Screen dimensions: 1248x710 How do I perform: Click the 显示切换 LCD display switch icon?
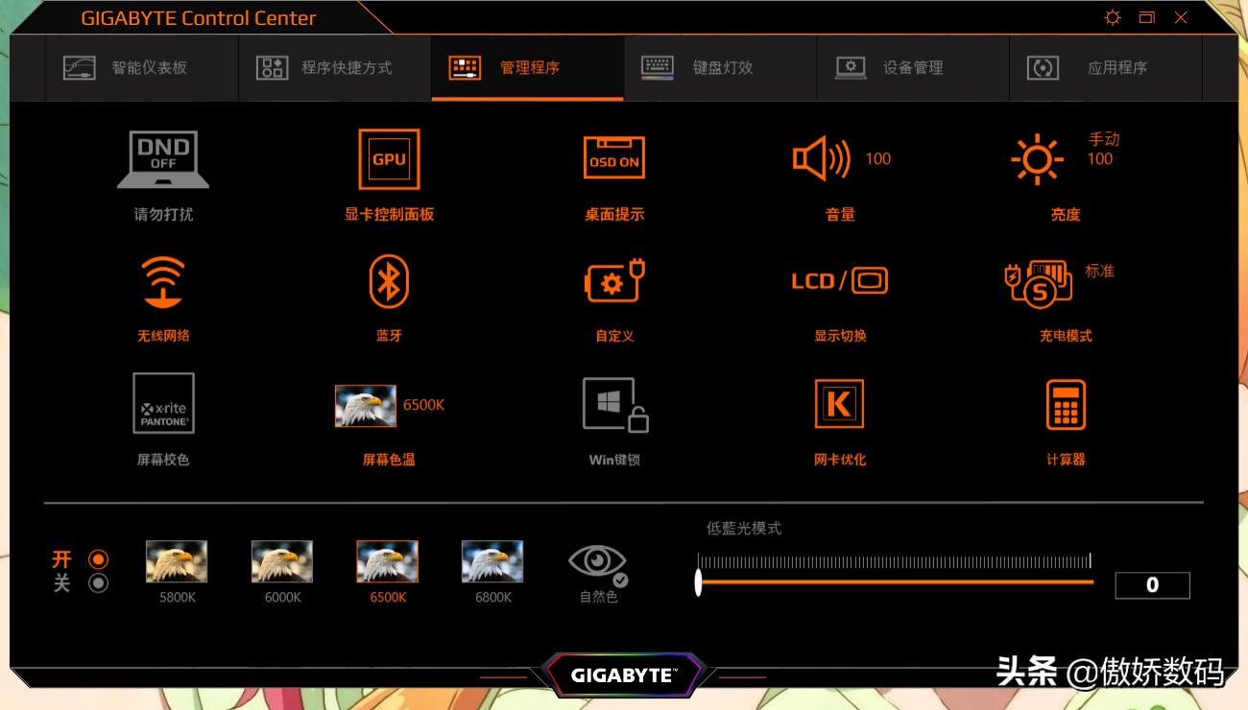[x=839, y=281]
